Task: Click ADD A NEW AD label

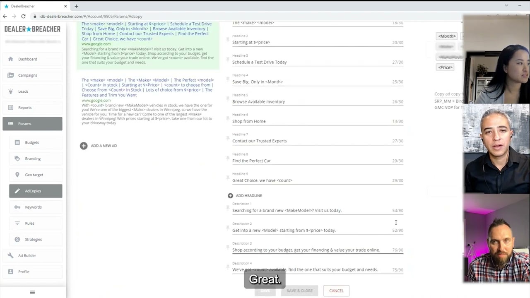Action: click(x=104, y=146)
